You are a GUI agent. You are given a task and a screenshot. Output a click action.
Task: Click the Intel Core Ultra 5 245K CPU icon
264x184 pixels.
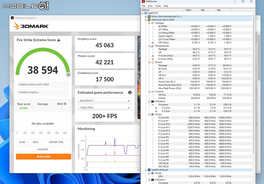point(149,20)
